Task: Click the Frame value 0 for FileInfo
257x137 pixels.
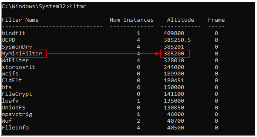Action: 216,128
